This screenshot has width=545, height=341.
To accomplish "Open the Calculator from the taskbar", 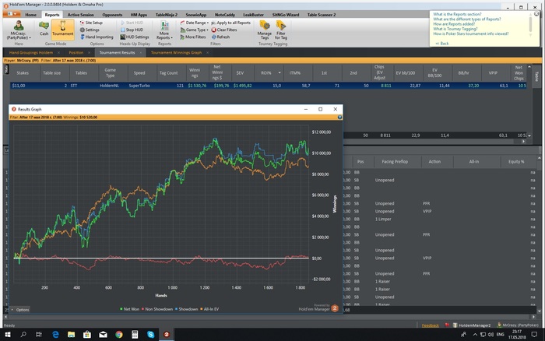I will 135,335.
